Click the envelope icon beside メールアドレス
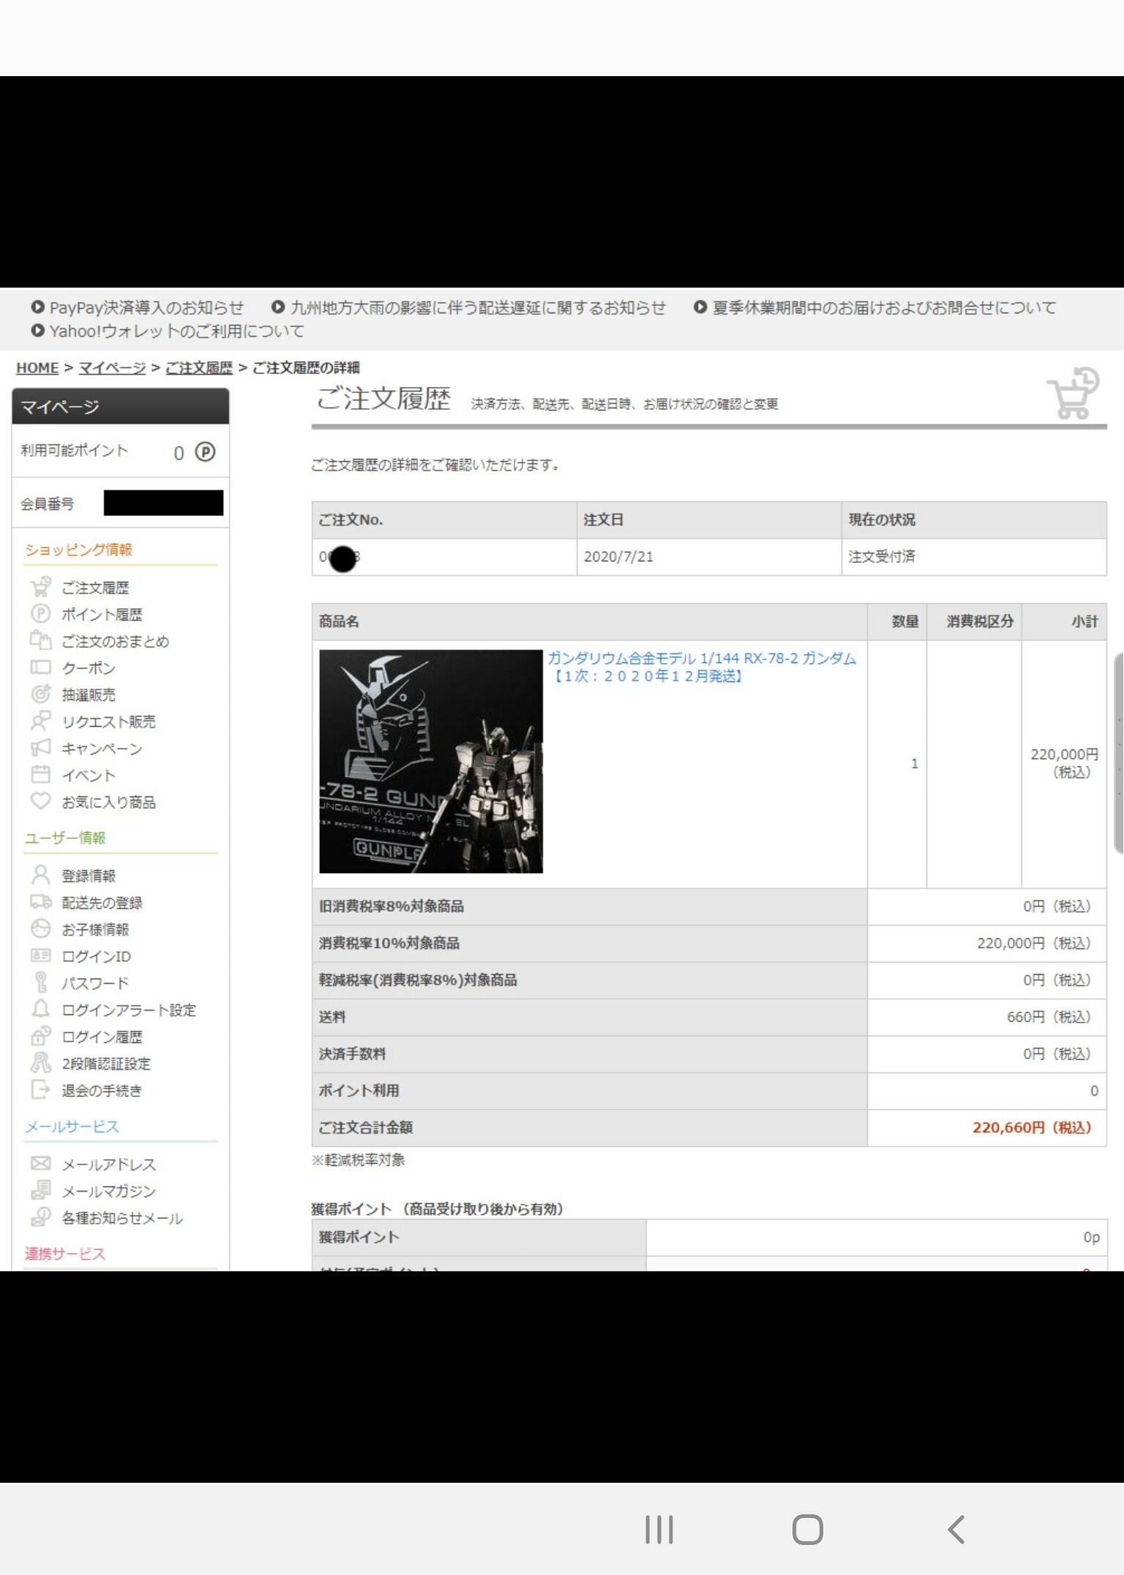Viewport: 1124px width, 1575px height. click(x=41, y=1164)
